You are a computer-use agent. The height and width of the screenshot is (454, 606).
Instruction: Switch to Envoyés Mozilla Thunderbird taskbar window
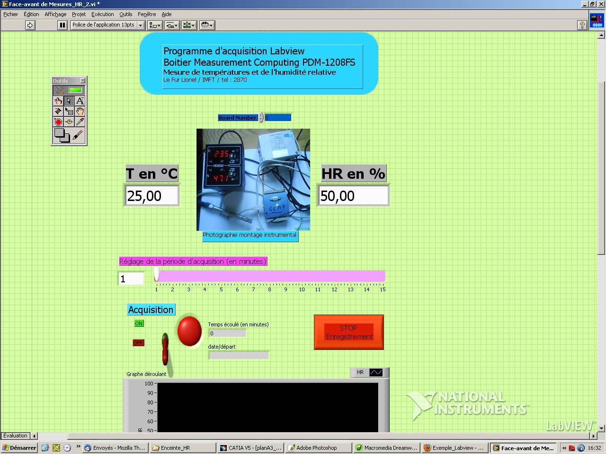tap(115, 448)
